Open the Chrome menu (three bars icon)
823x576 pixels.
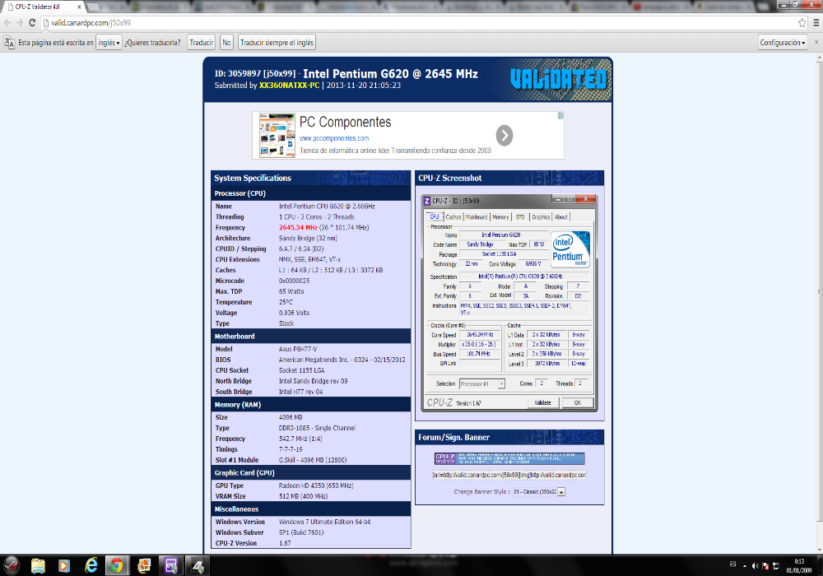tap(816, 22)
